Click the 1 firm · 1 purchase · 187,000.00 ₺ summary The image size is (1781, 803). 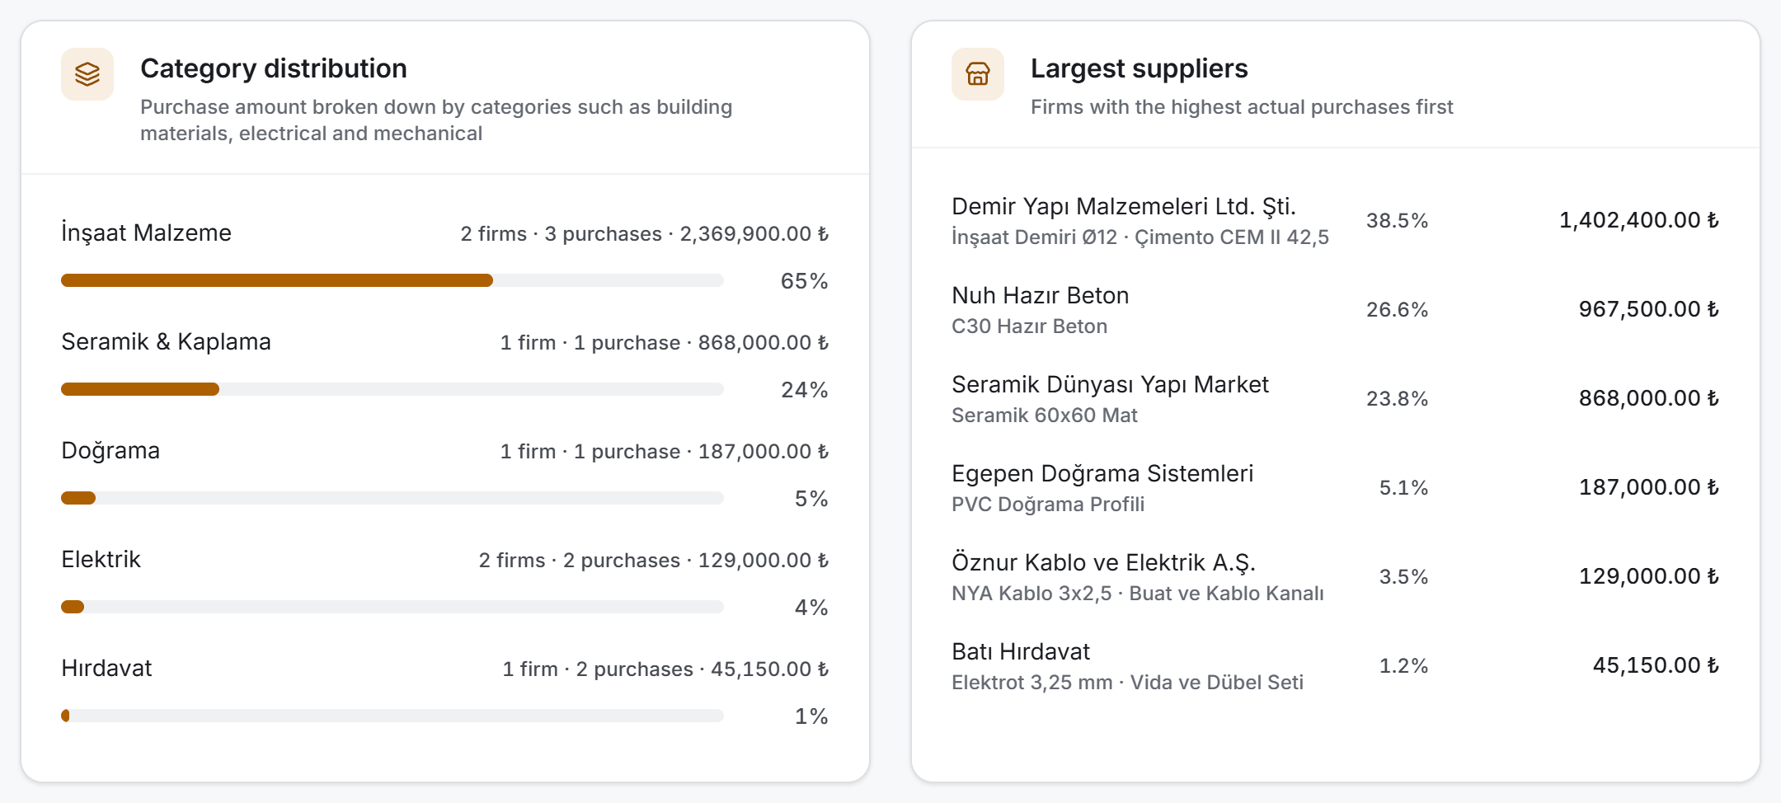click(x=665, y=452)
